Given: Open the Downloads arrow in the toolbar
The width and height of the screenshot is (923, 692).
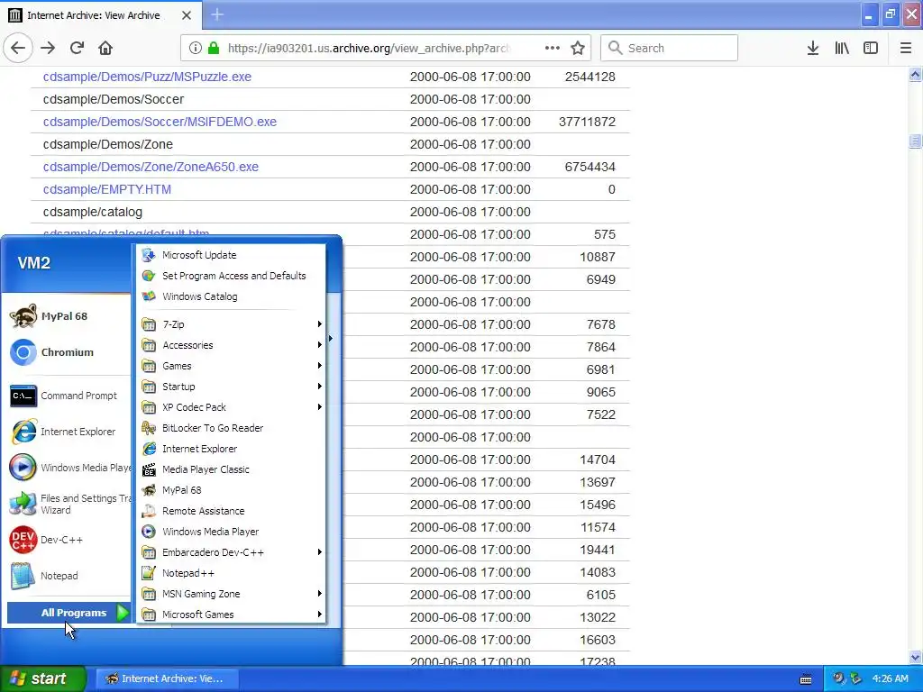Looking at the screenshot, I should 813,48.
